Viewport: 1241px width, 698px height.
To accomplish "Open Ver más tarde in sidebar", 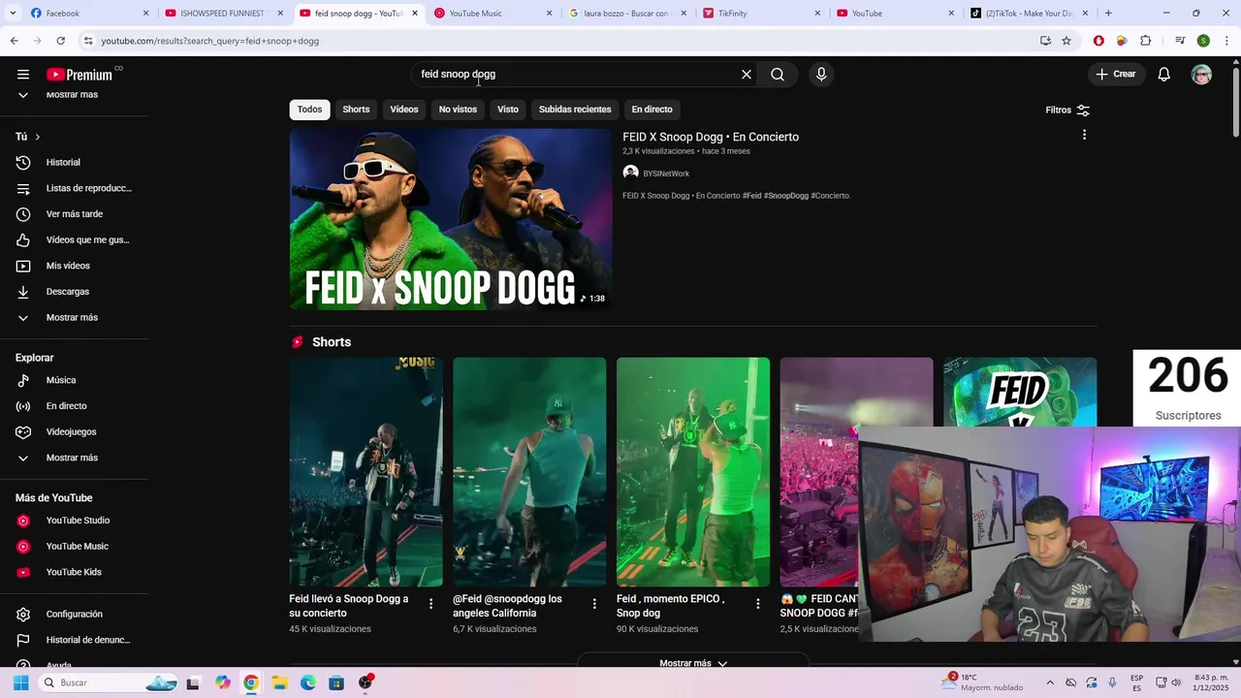I will pyautogui.click(x=74, y=214).
